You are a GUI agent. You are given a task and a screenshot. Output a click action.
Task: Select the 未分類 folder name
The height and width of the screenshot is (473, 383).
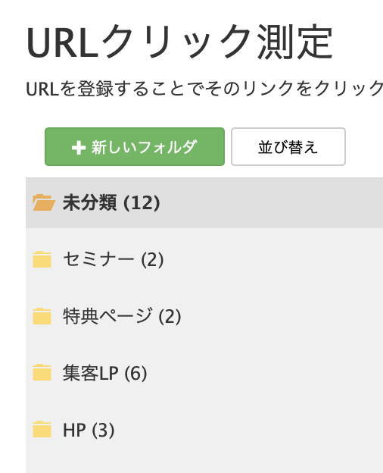click(89, 202)
